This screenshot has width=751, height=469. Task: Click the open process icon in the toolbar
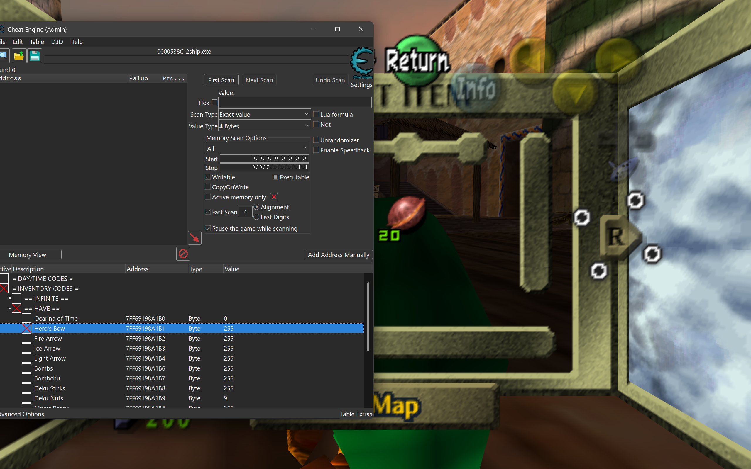coord(4,56)
